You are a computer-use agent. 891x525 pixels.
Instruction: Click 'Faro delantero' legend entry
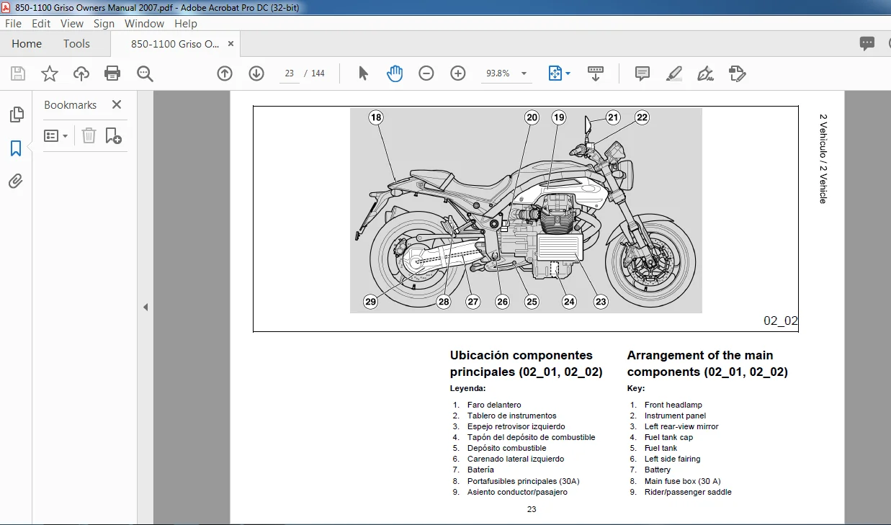point(494,405)
